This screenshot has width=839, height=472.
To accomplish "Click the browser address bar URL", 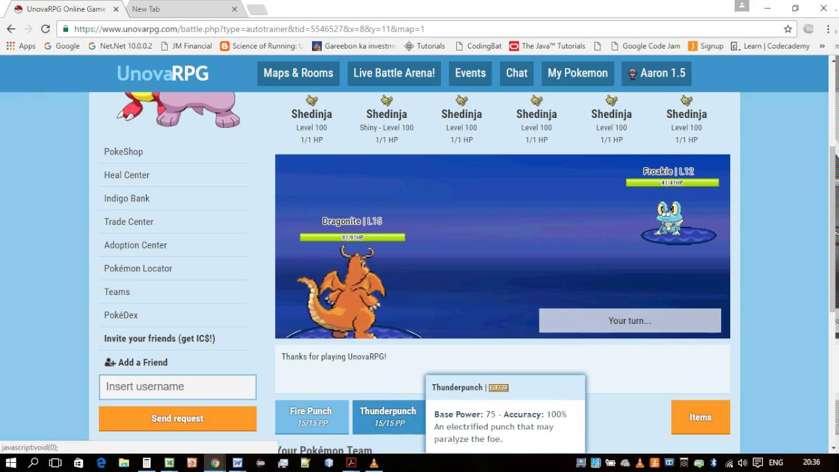I will pyautogui.click(x=249, y=29).
